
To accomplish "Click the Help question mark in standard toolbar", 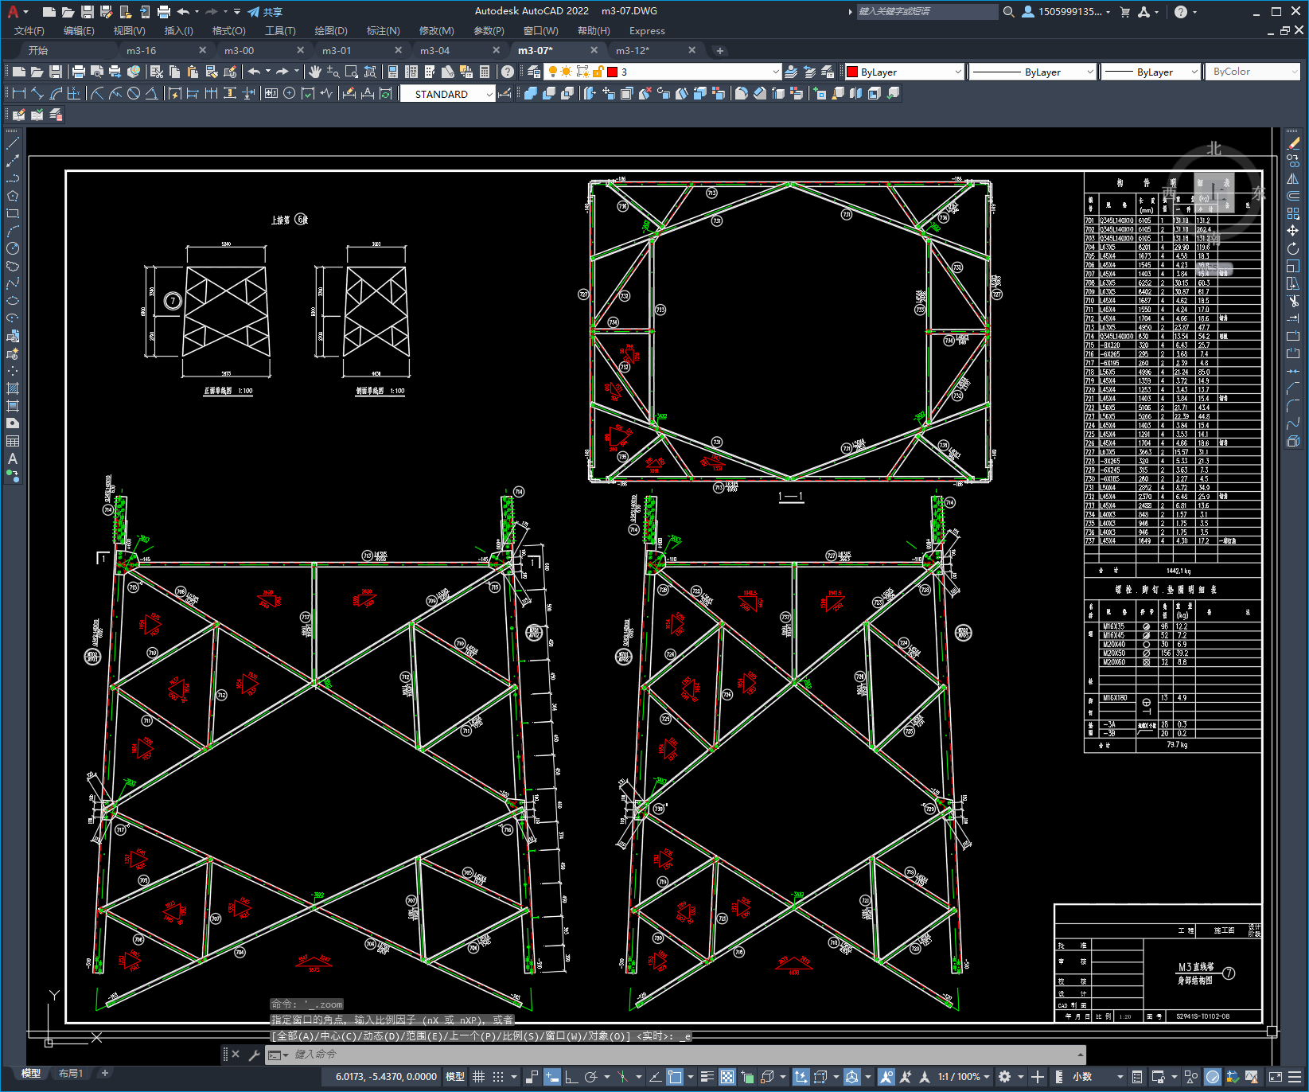I will pyautogui.click(x=507, y=72).
